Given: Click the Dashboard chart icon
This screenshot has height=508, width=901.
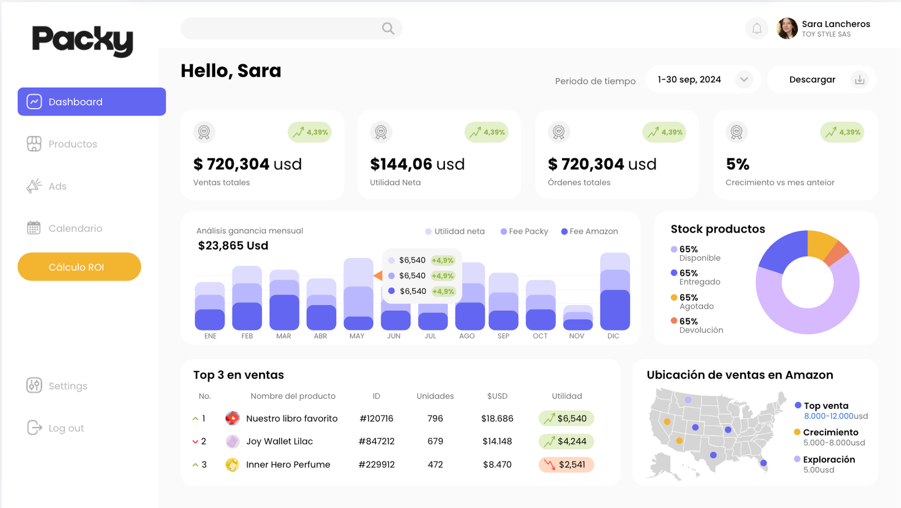Looking at the screenshot, I should point(34,101).
